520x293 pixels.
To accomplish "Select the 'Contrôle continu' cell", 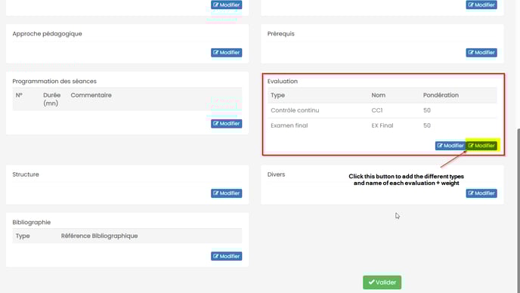I will [295, 110].
